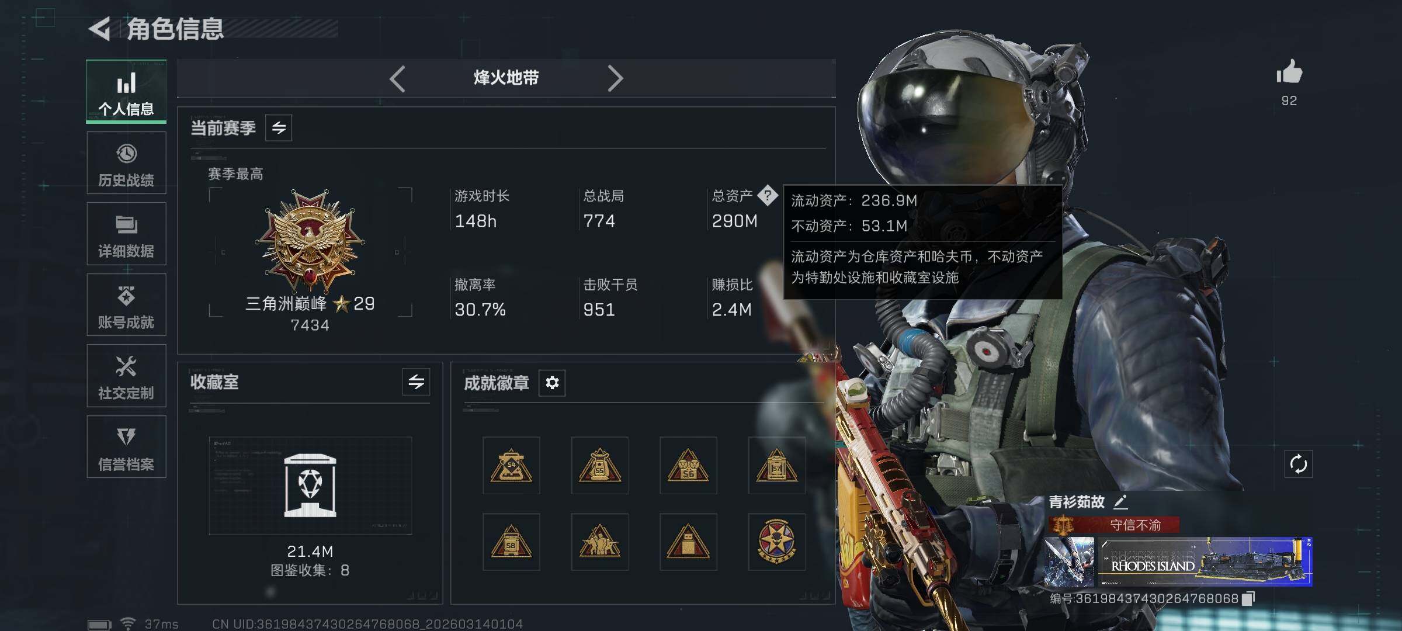Viewport: 1402px width, 631px height.
Task: Open the 详细数据 tab
Action: [126, 234]
